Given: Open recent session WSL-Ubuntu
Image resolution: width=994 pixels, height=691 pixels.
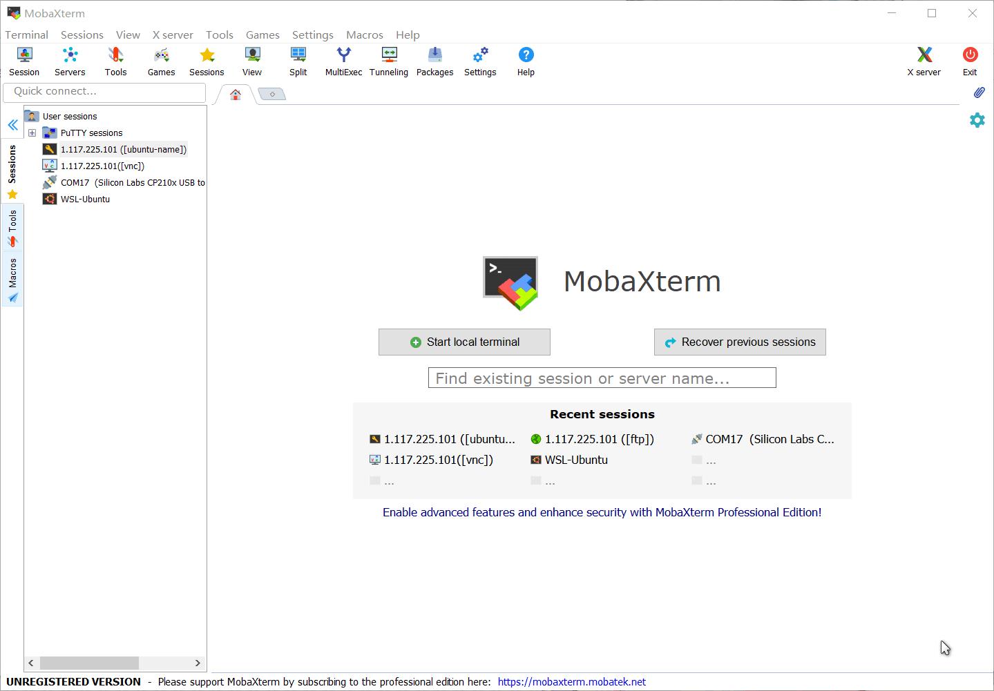Looking at the screenshot, I should (570, 460).
